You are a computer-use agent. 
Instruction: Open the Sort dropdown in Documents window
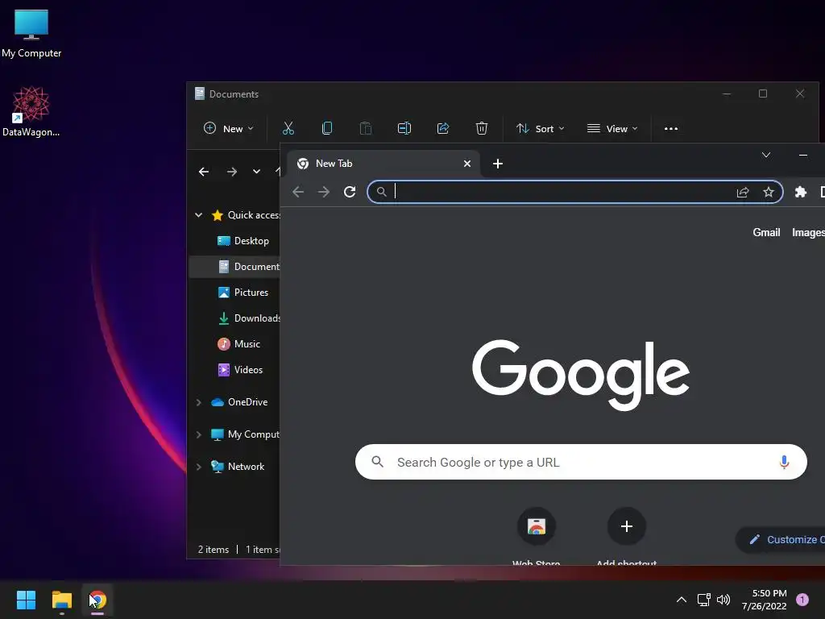click(x=541, y=128)
